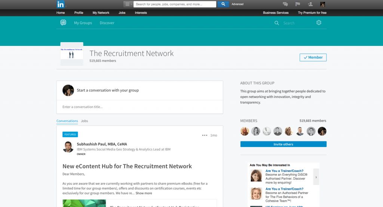This screenshot has height=207, width=383.
Task: Click the seventh member avatar
Action: click(x=311, y=131)
